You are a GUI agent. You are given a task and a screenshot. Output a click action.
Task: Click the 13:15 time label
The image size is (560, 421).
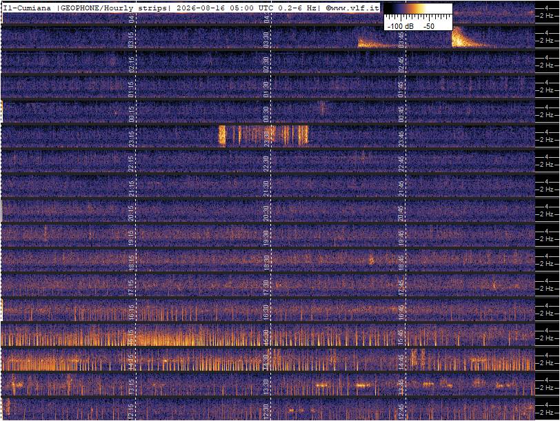131,387
